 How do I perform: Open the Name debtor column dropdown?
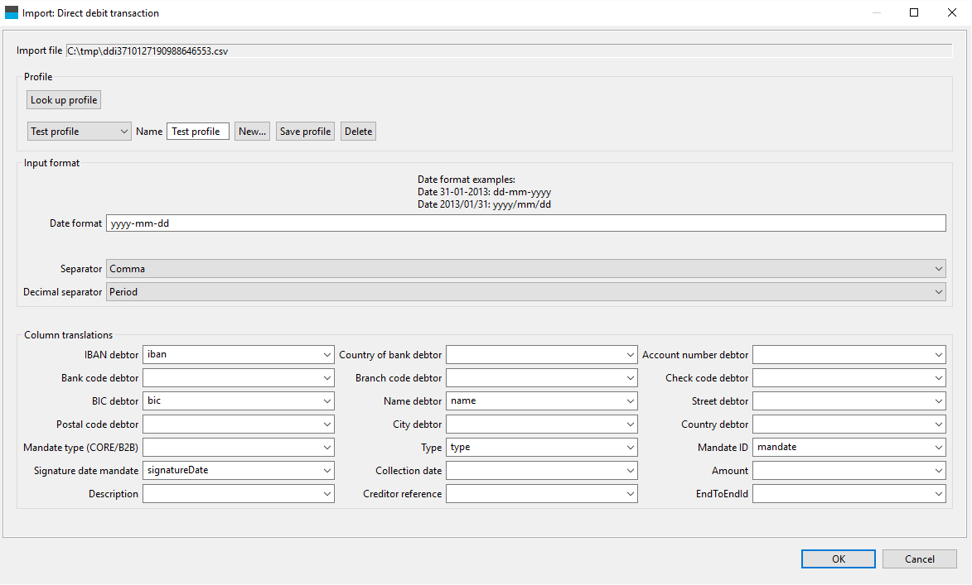(x=542, y=401)
